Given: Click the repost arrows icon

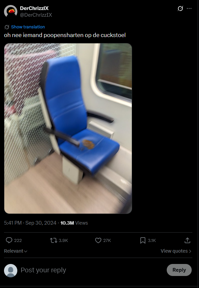Looking at the screenshot, I should pyautogui.click(x=54, y=240).
